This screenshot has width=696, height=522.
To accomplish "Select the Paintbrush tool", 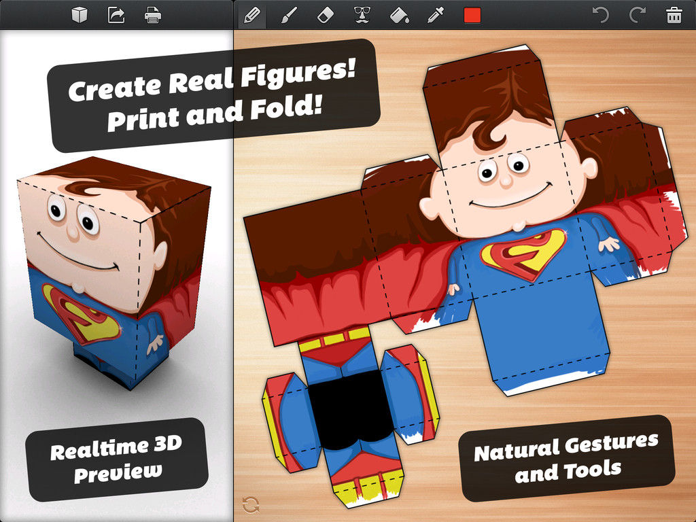I will click(x=289, y=15).
